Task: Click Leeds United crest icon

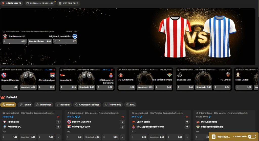Action: [x=238, y=75]
